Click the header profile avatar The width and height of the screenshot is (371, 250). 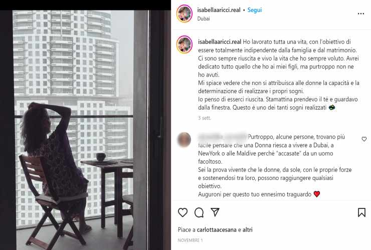tap(184, 13)
